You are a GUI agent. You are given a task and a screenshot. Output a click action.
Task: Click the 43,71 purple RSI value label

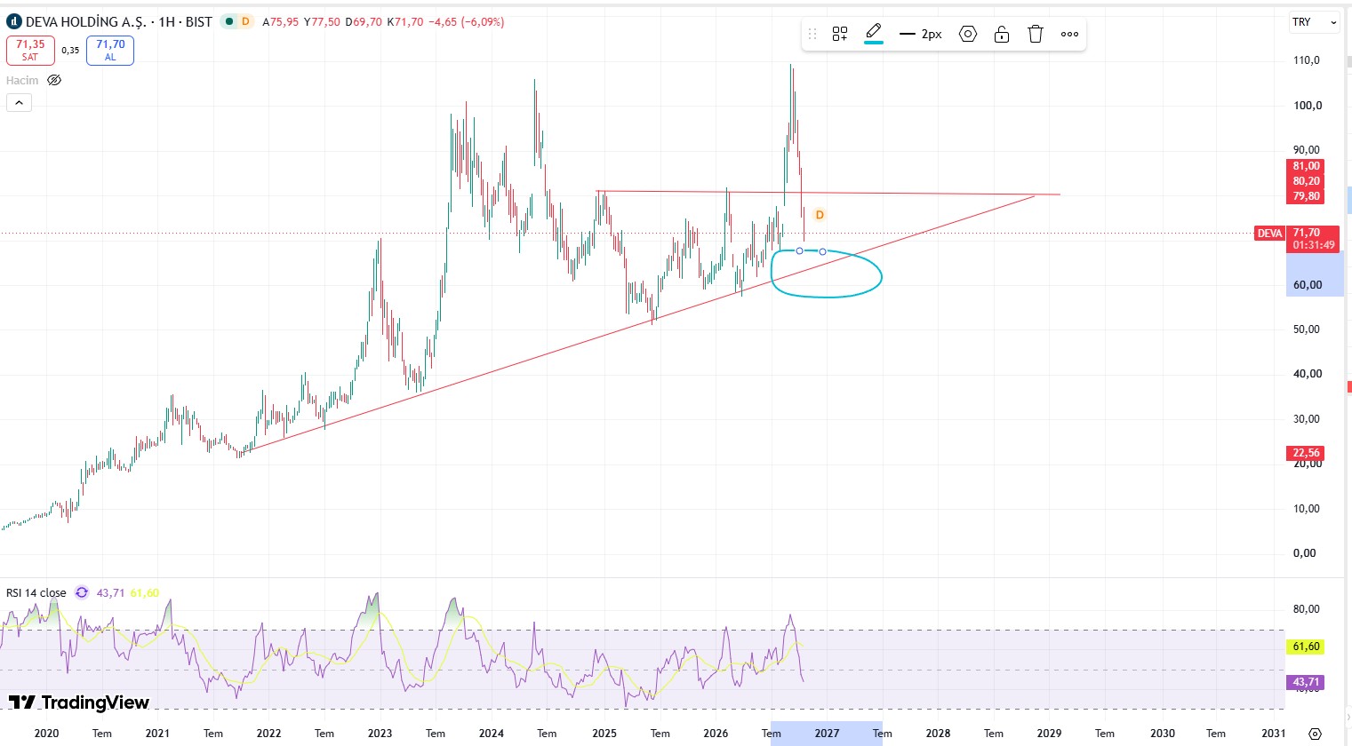1306,682
